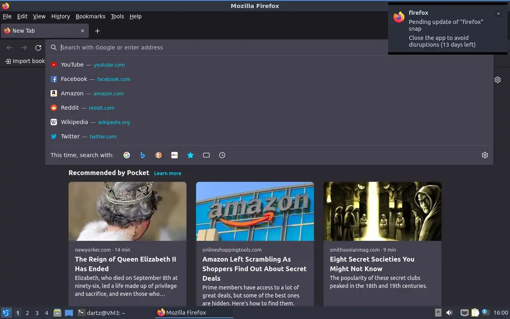Click Import bookmarks toolbar button
This screenshot has height=319, width=510.
tap(25, 61)
